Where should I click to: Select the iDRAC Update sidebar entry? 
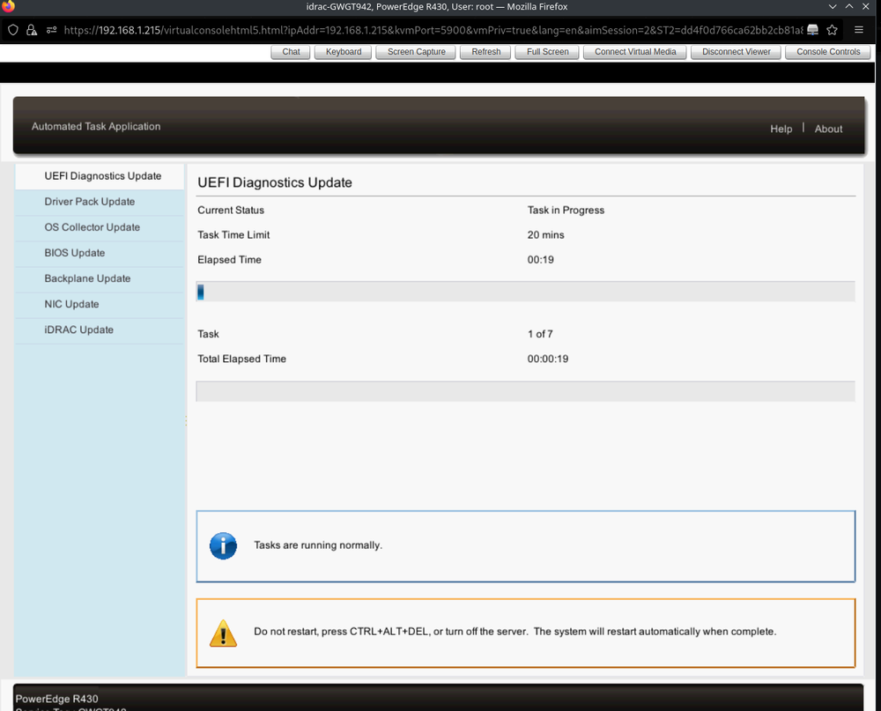[78, 330]
